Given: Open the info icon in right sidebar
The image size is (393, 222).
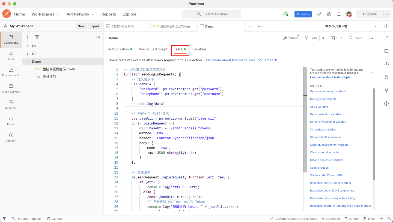Looking at the screenshot, I should click(386, 104).
